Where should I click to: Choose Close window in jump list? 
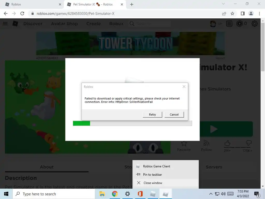pos(166,183)
